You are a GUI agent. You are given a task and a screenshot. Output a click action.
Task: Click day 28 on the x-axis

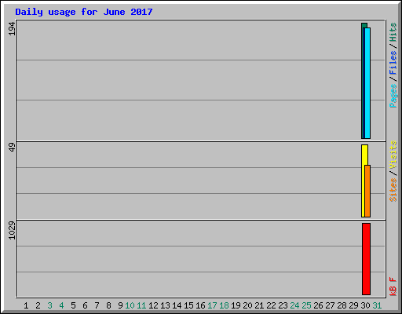tap(342, 305)
